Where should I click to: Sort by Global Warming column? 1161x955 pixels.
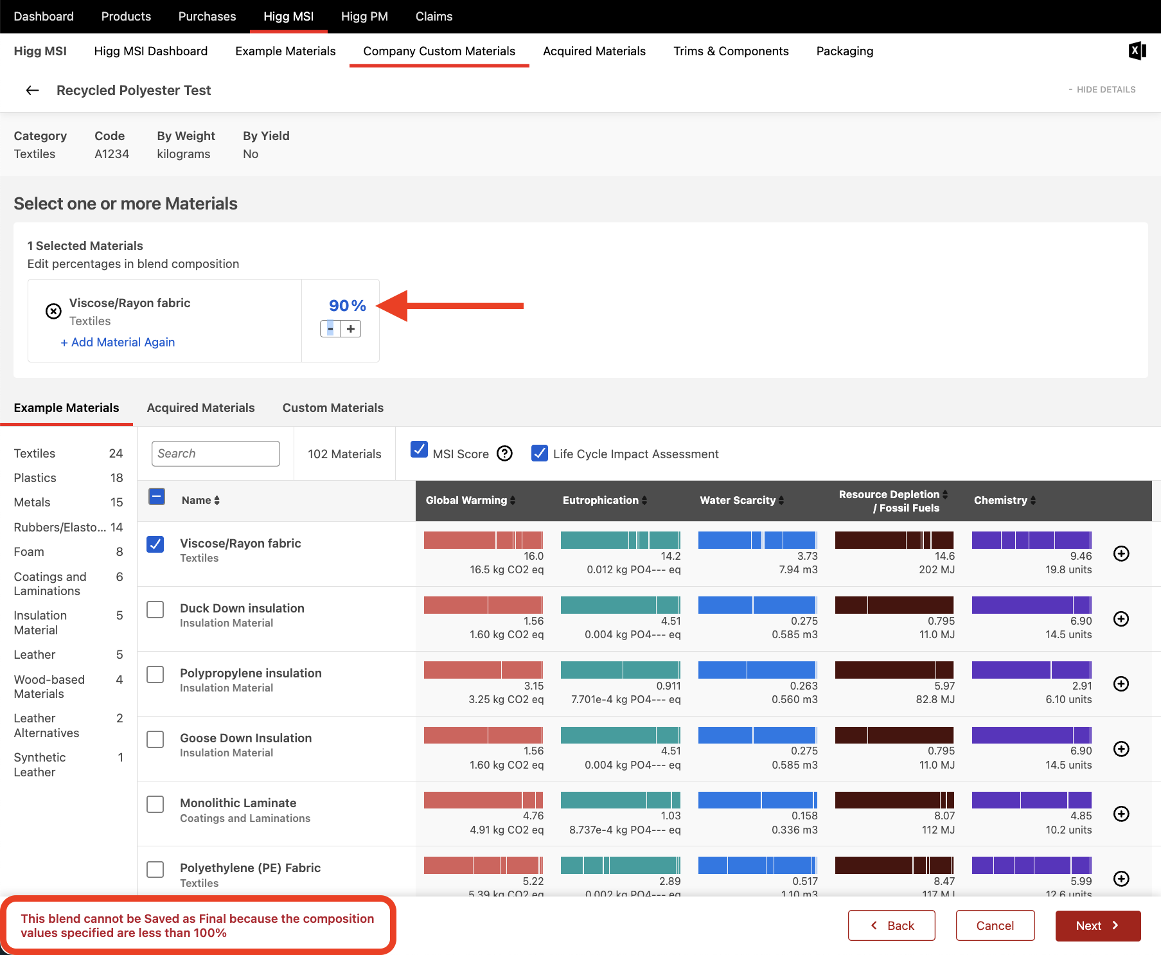[x=470, y=500]
